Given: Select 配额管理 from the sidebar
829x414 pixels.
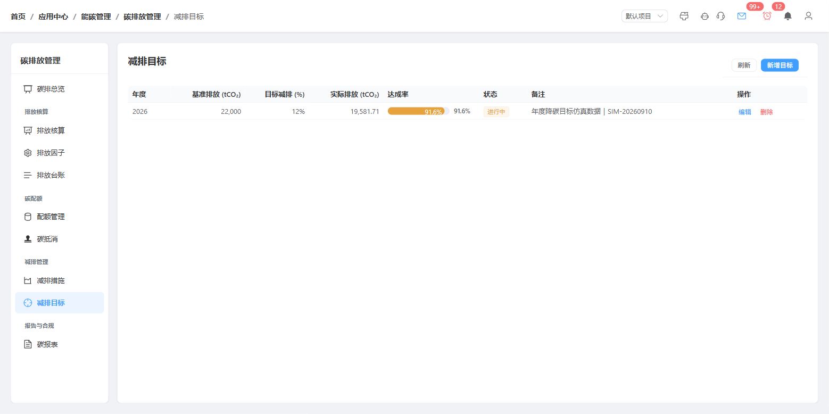Looking at the screenshot, I should point(60,217).
